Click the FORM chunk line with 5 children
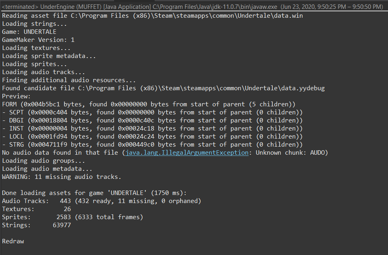Viewport: 388px width, 255px height. point(149,104)
